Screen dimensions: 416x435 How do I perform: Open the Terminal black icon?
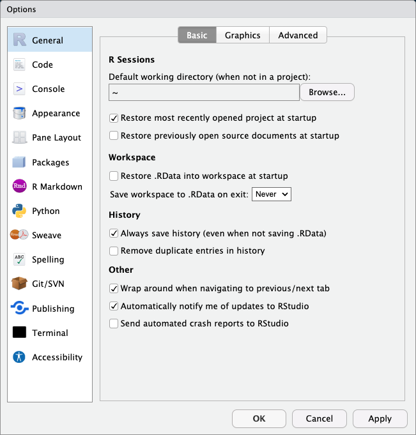[20, 333]
